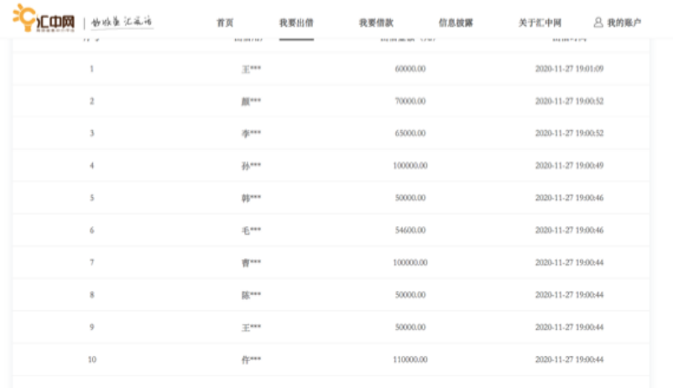The width and height of the screenshot is (673, 388).
Task: Select lender 李*** in row 3
Action: pyautogui.click(x=251, y=133)
